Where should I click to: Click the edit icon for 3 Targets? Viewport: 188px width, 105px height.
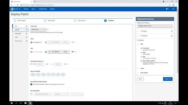point(172,31)
